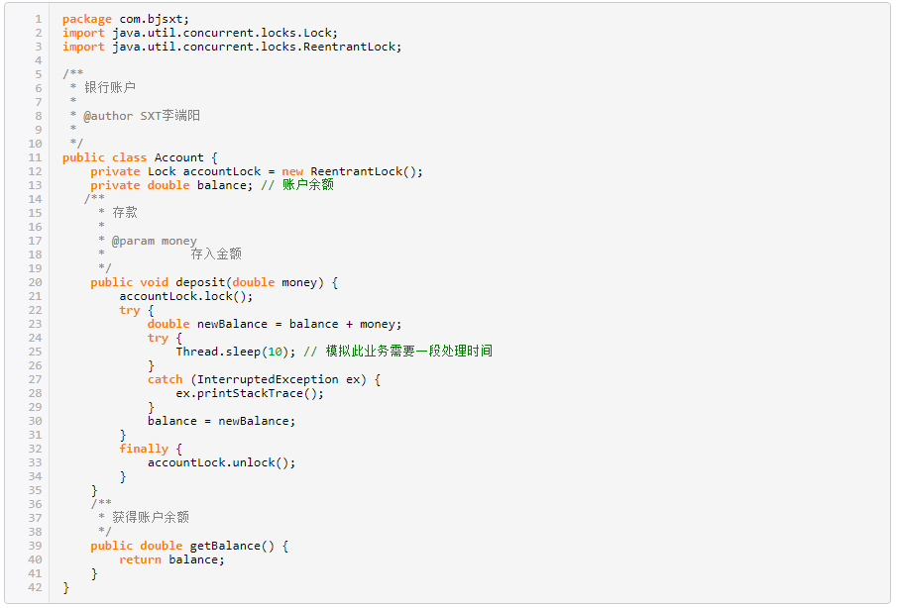Click line number 25 in the gutter
The image size is (898, 608).
[36, 352]
